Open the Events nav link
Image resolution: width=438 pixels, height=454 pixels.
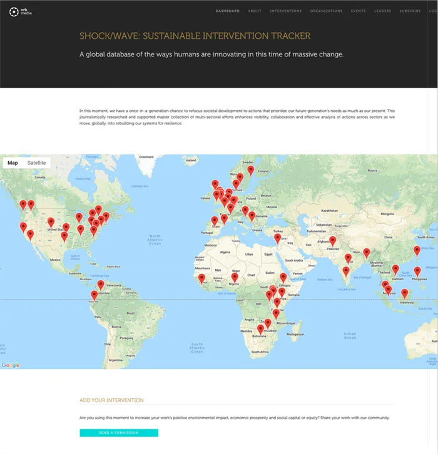(359, 11)
